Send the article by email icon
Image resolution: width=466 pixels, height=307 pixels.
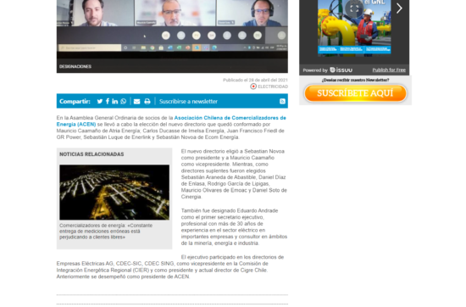pos(136,102)
